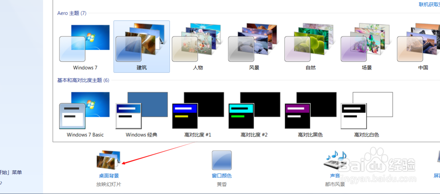Viewport: 440px width, 194px height.
Task: Select the Windows 7 Aero theme thumbnail
Action: click(x=84, y=43)
